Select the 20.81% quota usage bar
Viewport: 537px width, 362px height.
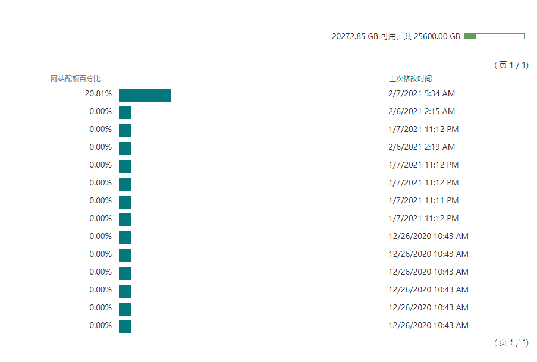[145, 95]
